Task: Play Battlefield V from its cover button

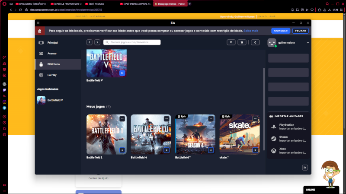Action: 122,73
